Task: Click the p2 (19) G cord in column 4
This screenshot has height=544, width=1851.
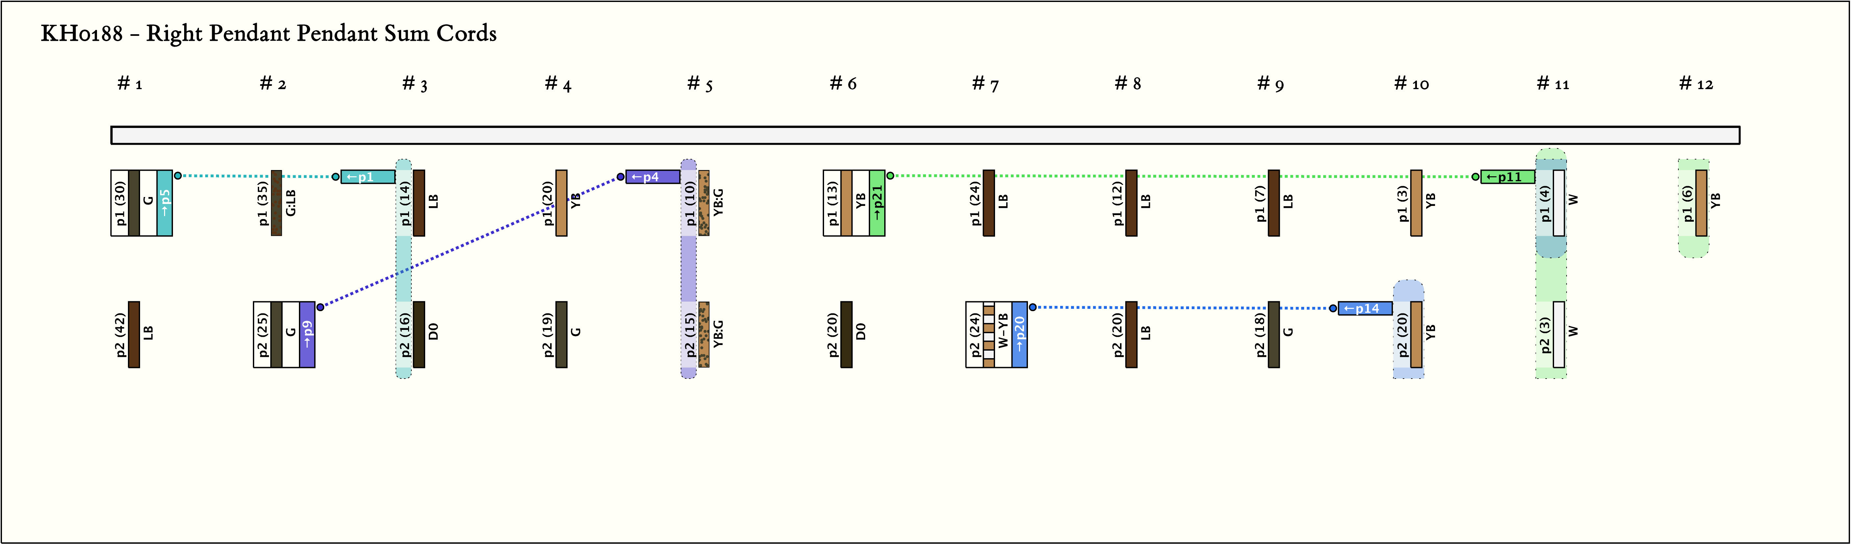Action: (561, 334)
